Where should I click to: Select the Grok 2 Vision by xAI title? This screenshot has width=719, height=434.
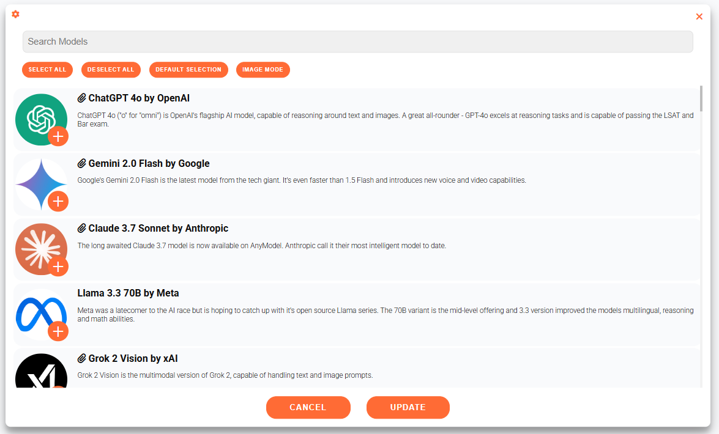tap(133, 358)
